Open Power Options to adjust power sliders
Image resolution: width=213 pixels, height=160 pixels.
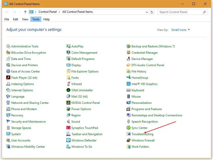(x=81, y=109)
